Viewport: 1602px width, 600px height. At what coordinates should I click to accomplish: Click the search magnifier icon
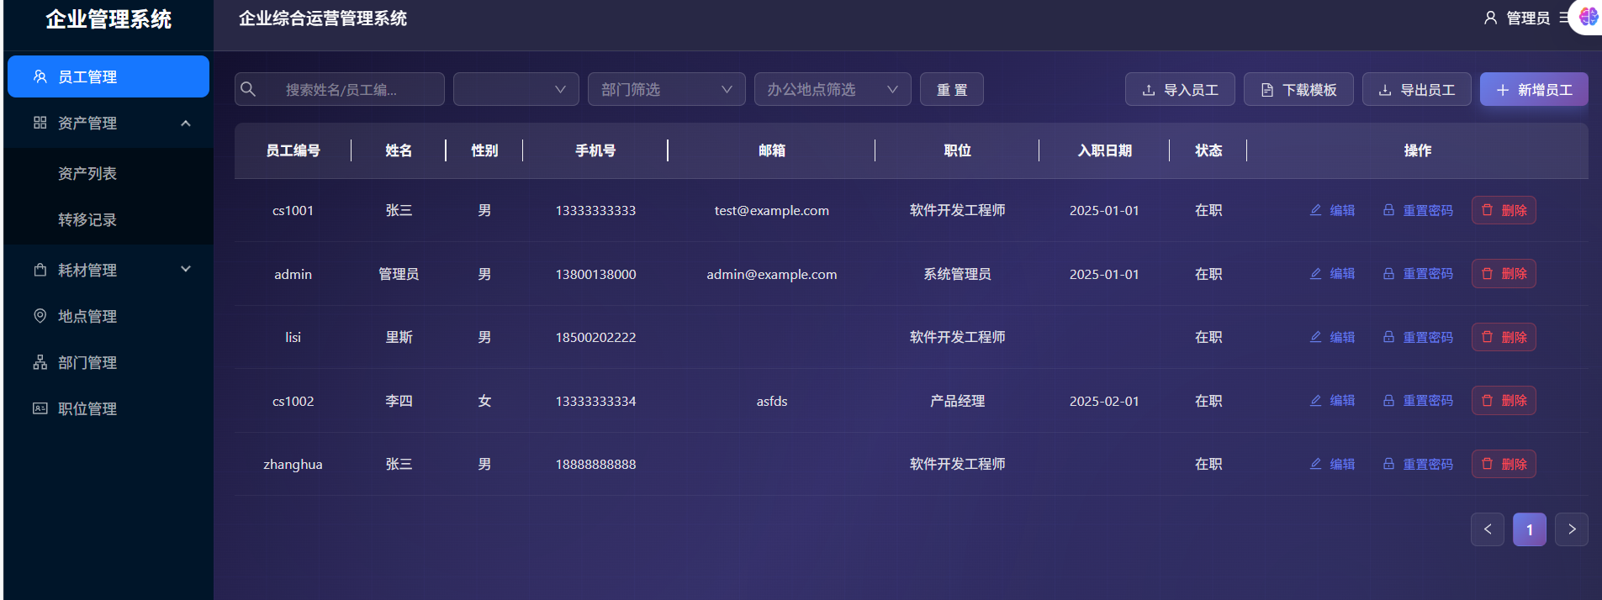tap(248, 89)
